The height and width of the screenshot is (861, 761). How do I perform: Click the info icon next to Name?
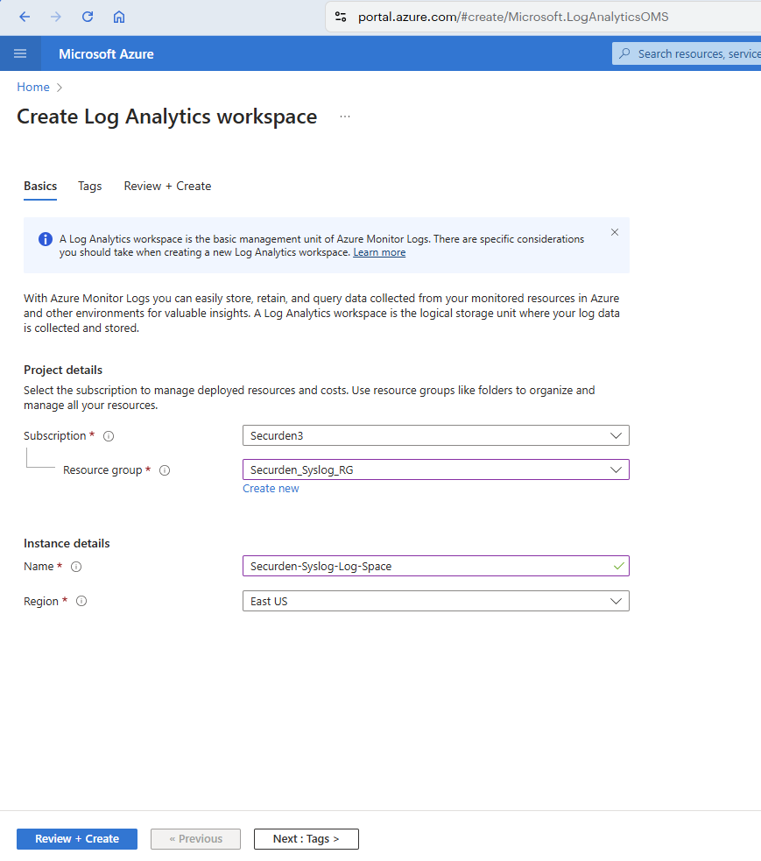point(76,567)
